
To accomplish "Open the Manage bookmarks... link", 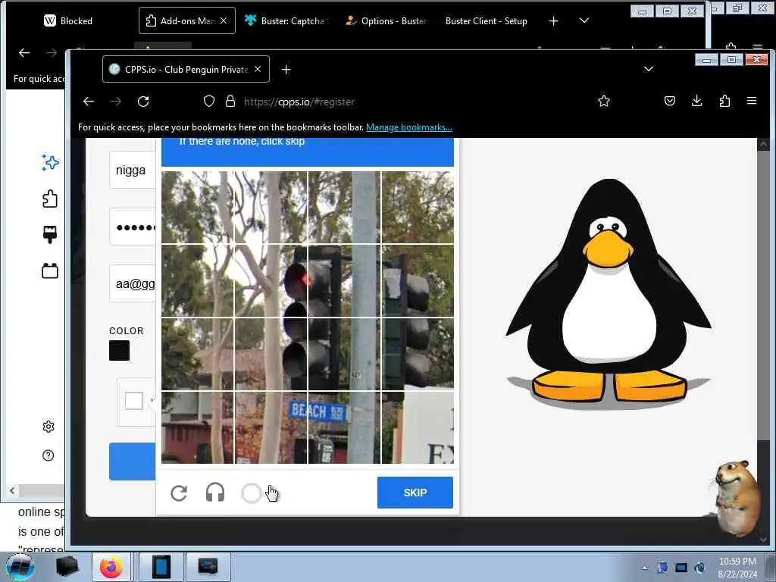I will 408,127.
